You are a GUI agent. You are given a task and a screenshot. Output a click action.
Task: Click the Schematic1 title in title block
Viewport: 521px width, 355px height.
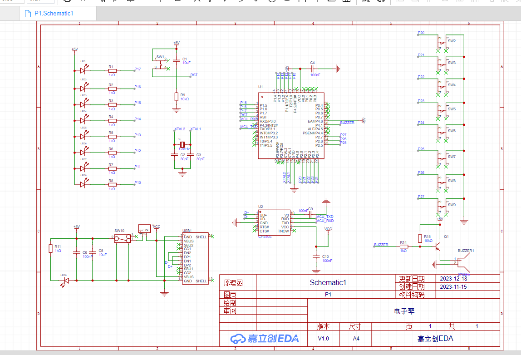point(328,282)
